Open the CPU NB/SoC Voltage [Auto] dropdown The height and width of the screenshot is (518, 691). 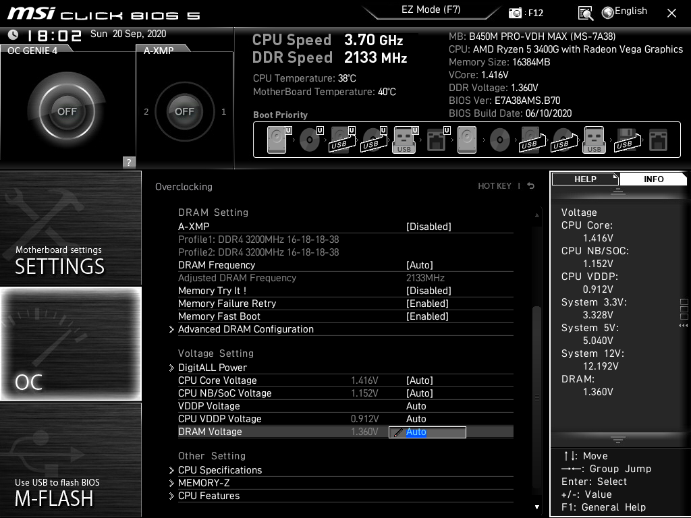click(420, 393)
